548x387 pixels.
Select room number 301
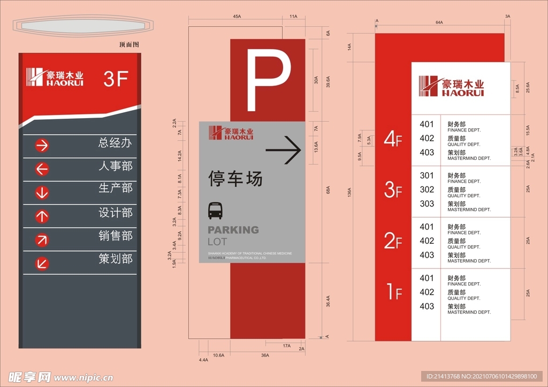[427, 175]
